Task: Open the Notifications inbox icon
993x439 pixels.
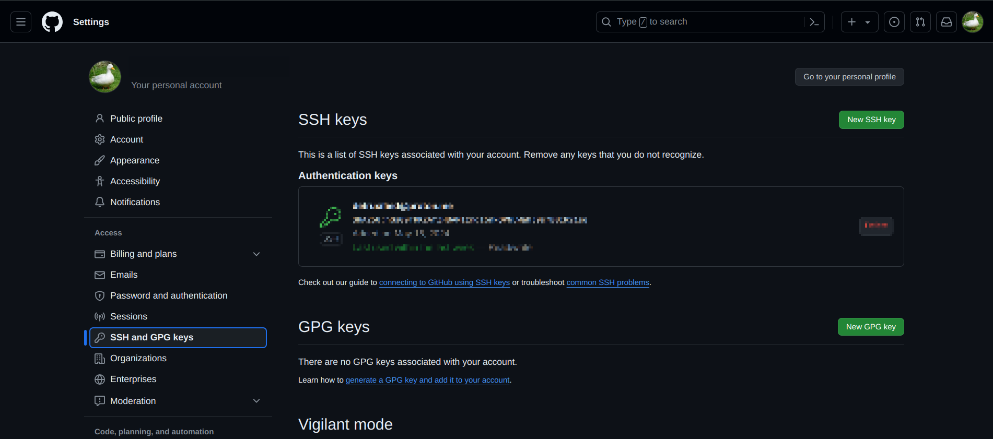Action: pyautogui.click(x=946, y=22)
